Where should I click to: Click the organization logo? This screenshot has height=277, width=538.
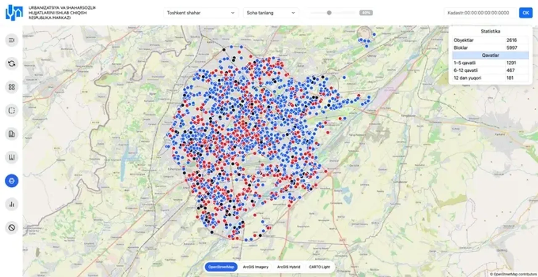[14, 13]
